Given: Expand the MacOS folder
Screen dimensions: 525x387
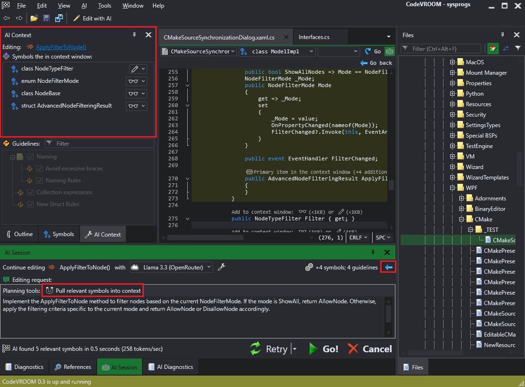Looking at the screenshot, I should click(x=452, y=62).
